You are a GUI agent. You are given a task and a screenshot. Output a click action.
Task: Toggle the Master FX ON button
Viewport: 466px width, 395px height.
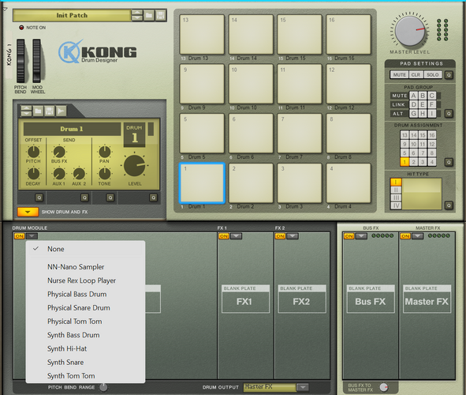coord(405,236)
